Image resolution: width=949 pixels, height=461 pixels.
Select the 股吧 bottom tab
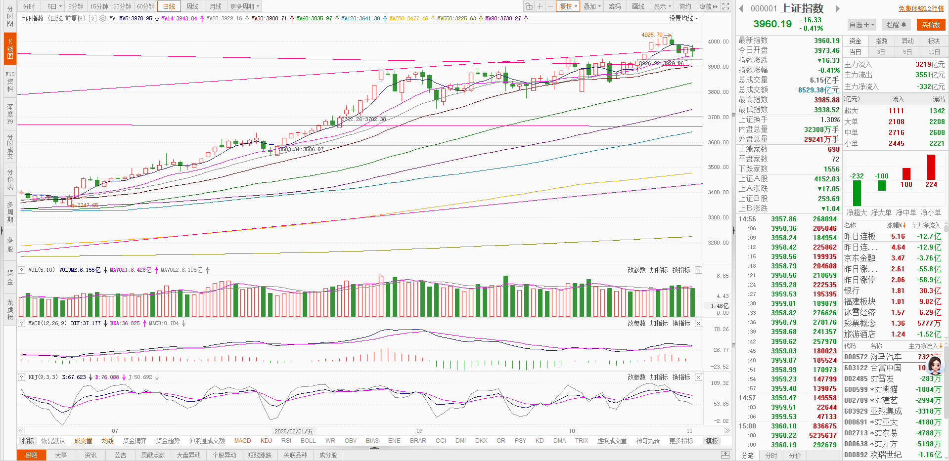(31, 455)
